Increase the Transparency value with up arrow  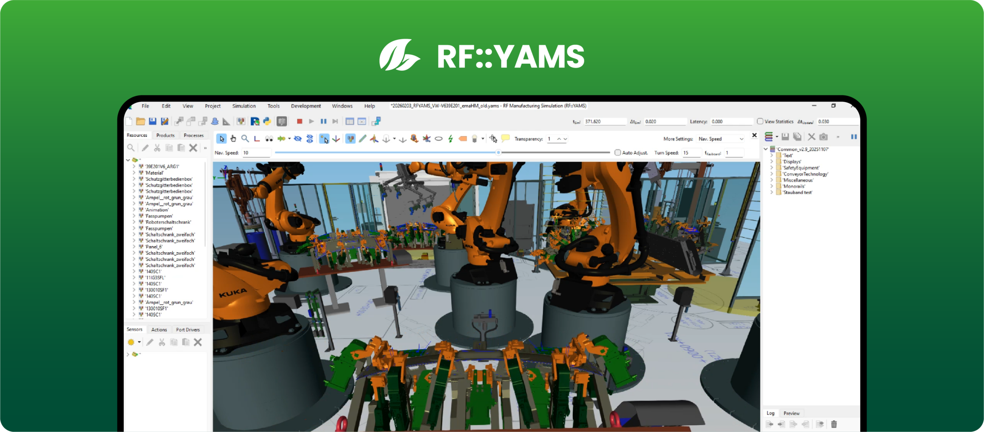point(559,139)
